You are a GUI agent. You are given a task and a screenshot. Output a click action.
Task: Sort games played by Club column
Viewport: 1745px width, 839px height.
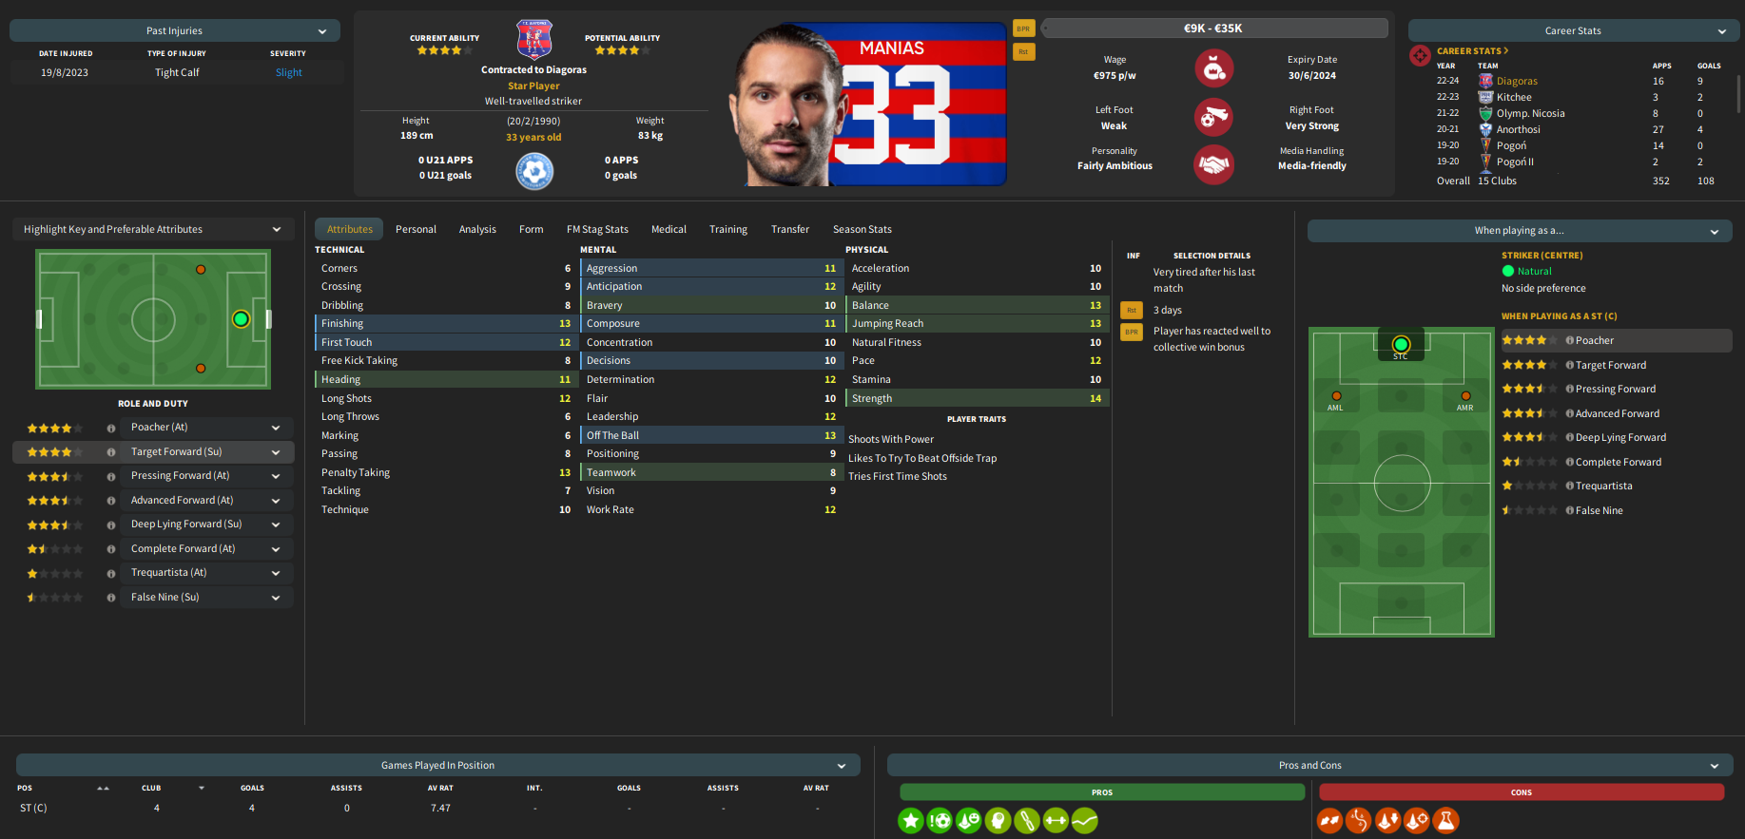[x=151, y=788]
